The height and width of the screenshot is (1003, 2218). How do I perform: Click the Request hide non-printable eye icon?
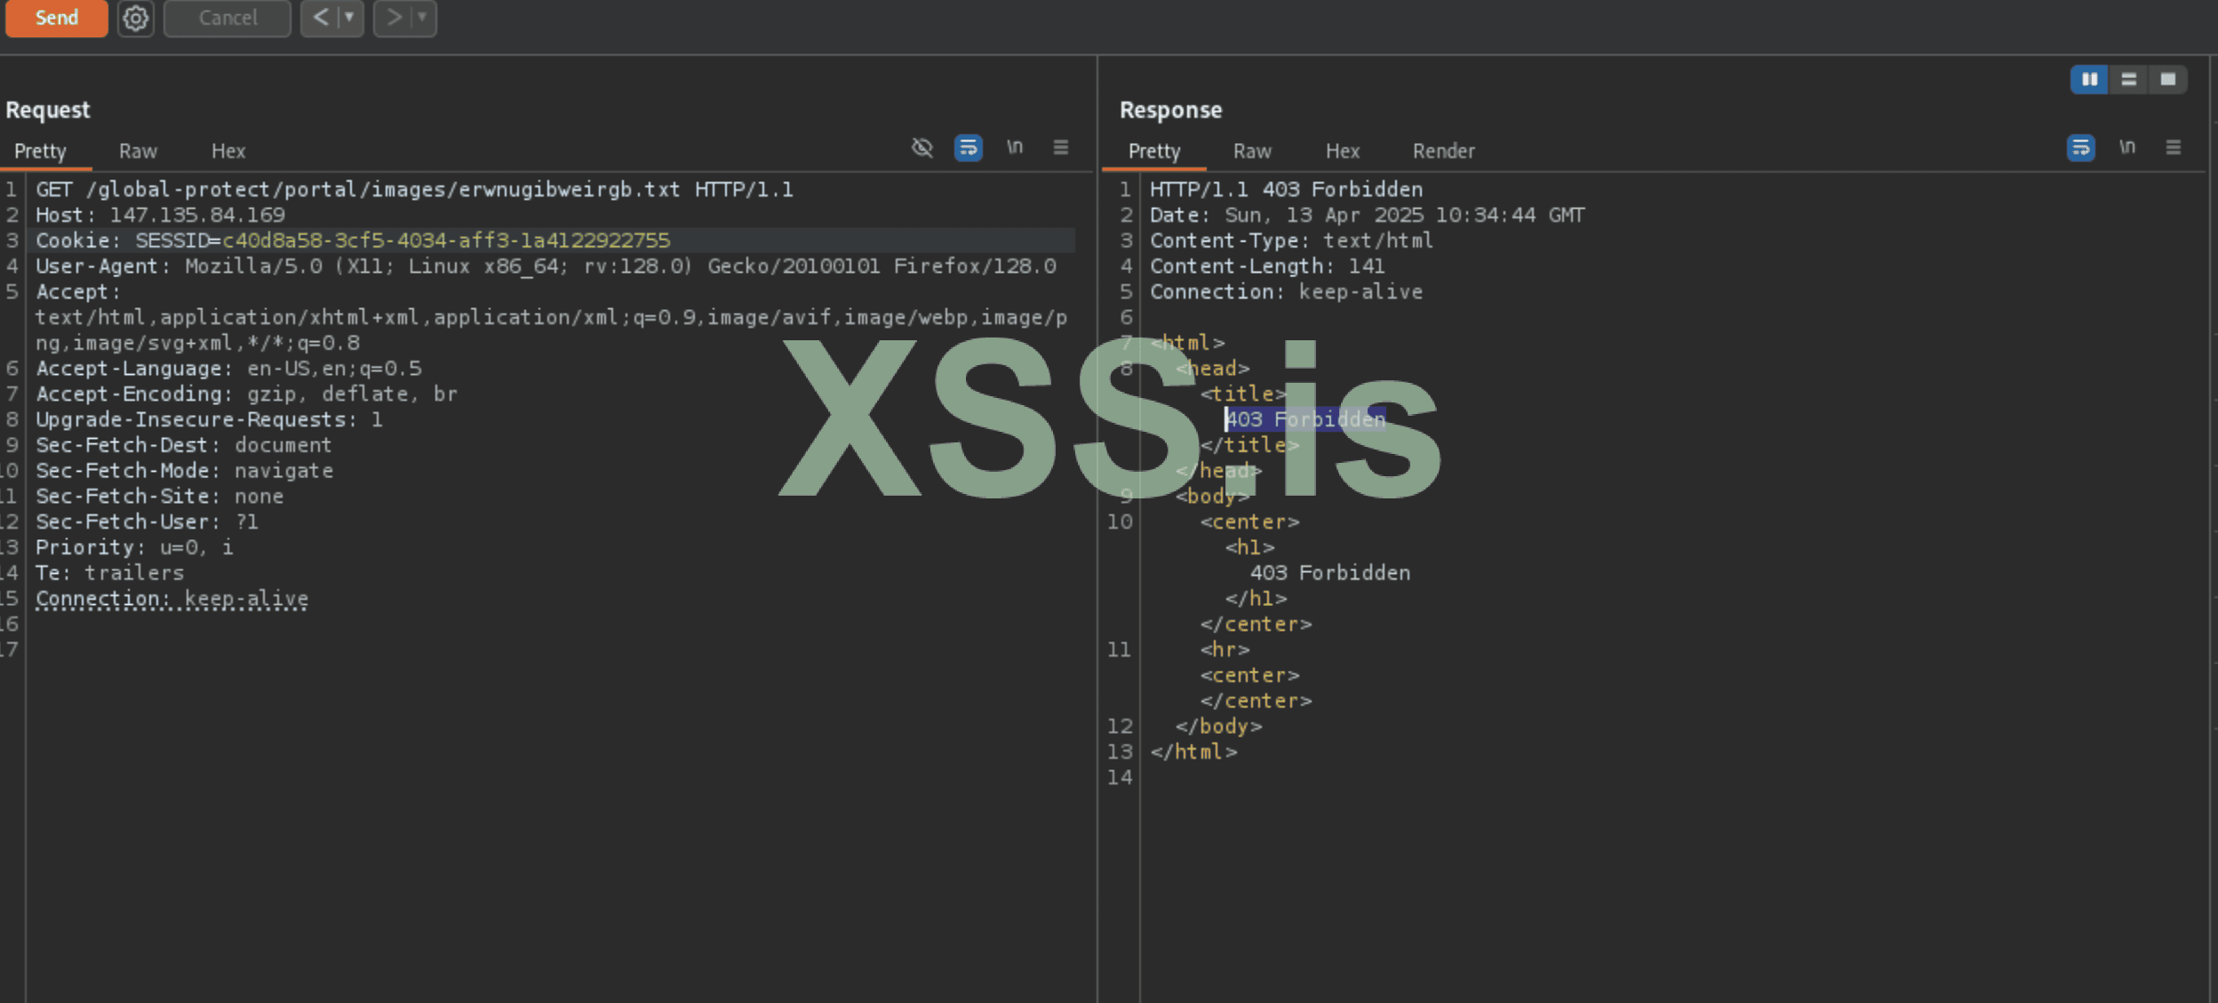[922, 147]
